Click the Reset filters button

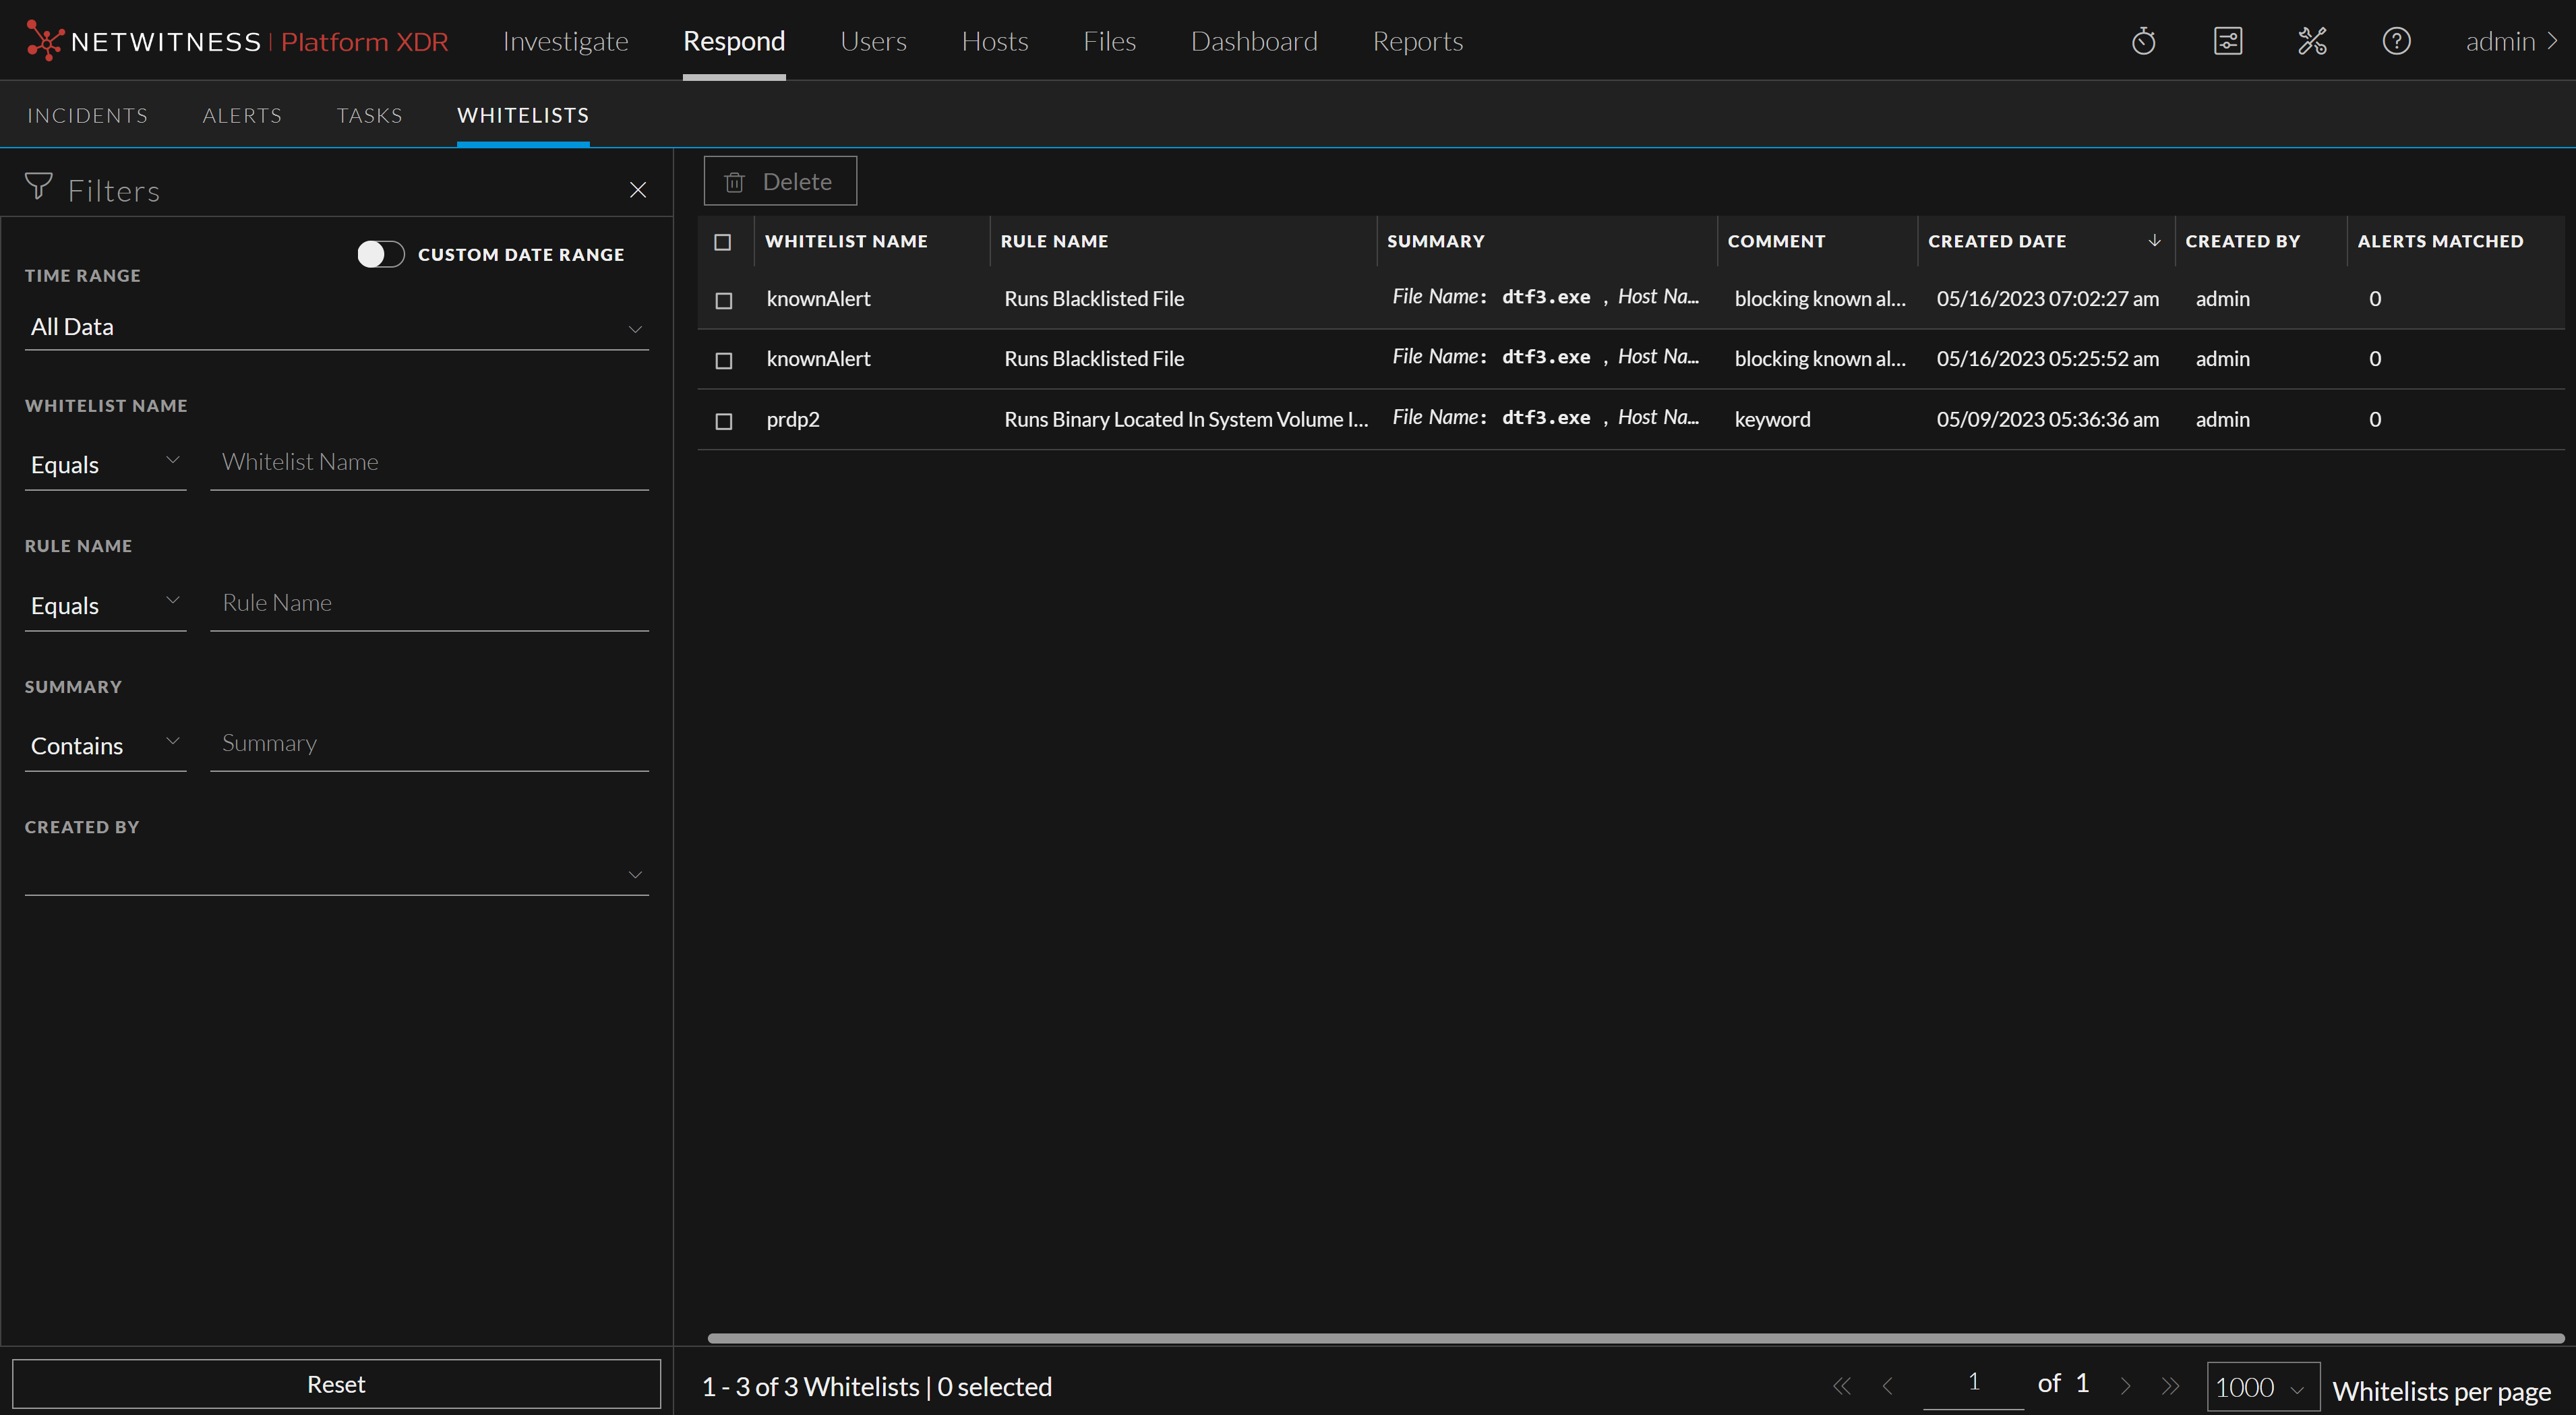coord(336,1384)
